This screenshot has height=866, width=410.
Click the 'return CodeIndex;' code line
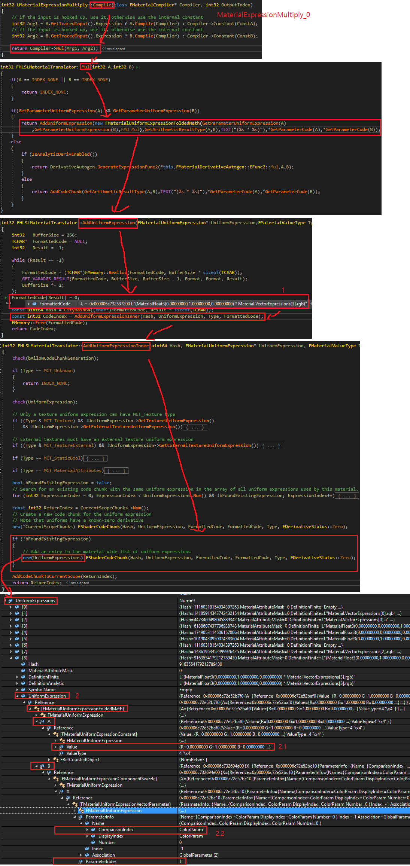(x=34, y=329)
